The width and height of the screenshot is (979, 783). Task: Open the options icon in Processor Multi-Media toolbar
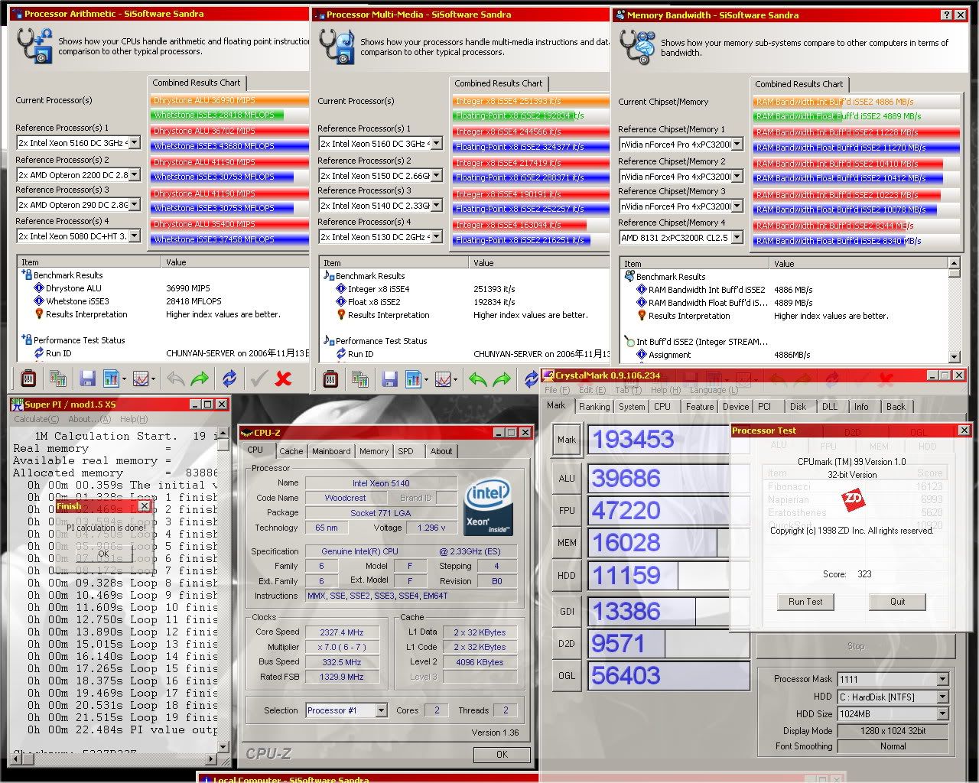(330, 379)
